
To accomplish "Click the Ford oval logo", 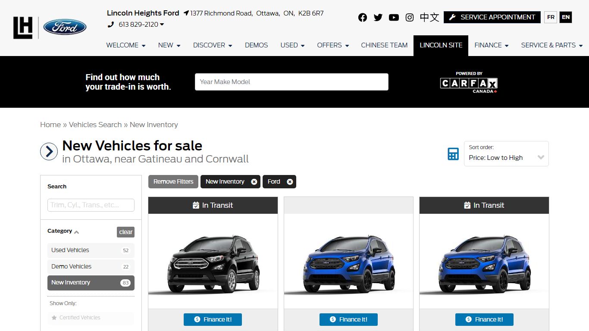I will 65,27.
